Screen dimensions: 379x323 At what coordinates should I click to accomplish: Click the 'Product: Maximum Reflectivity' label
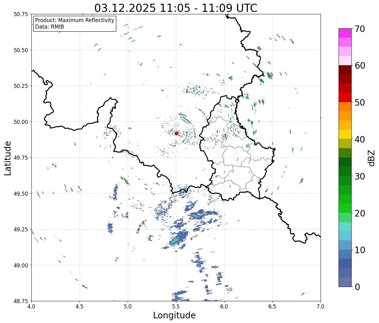[x=75, y=20]
